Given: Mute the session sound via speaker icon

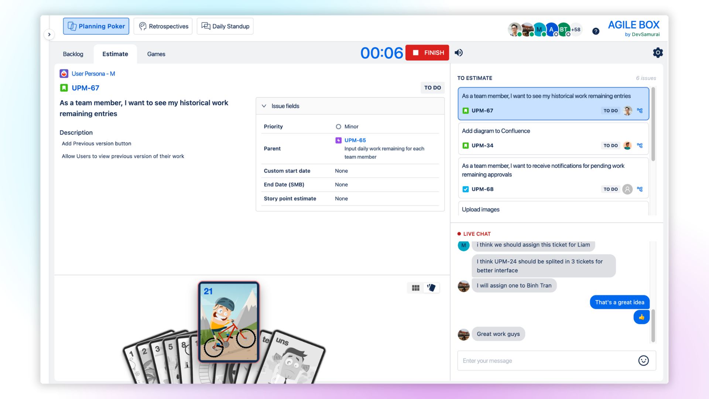Looking at the screenshot, I should [x=459, y=52].
